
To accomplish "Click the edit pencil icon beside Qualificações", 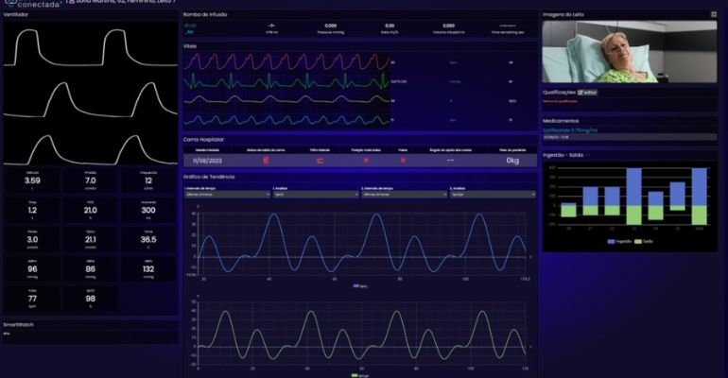I will 581,93.
